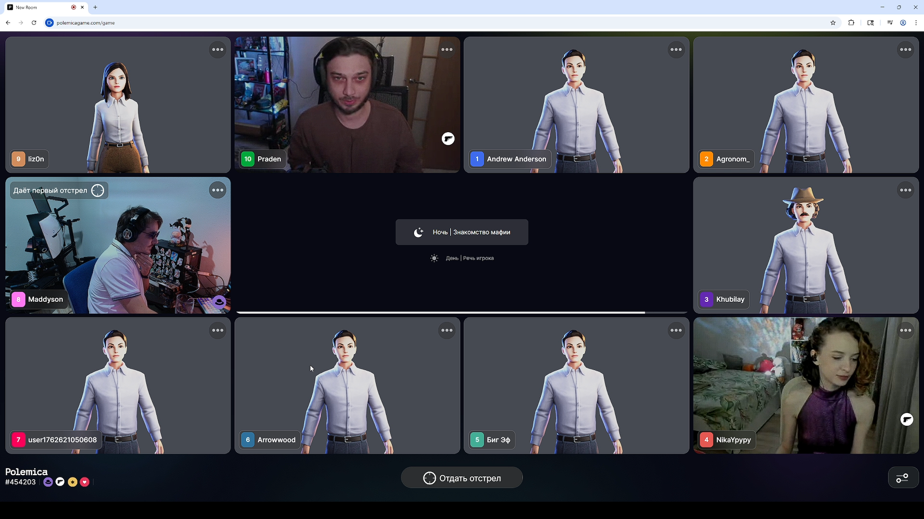Click the white gun mafia role icon
924x519 pixels.
60,482
